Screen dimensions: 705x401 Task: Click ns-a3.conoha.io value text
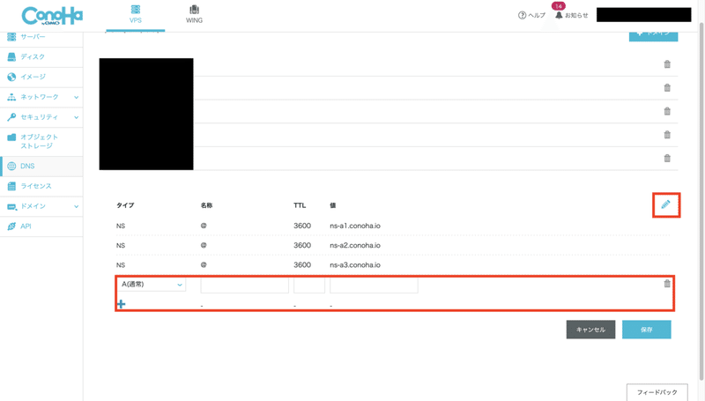(x=355, y=265)
